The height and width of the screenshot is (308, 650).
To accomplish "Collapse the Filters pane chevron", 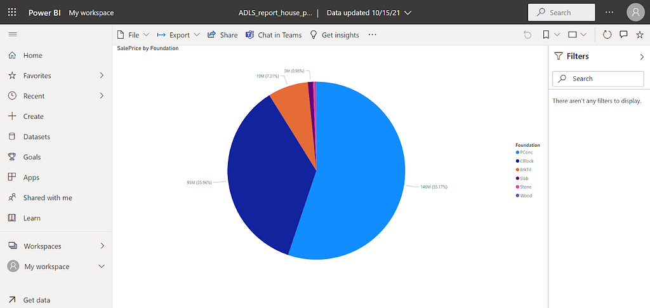I will tap(642, 57).
